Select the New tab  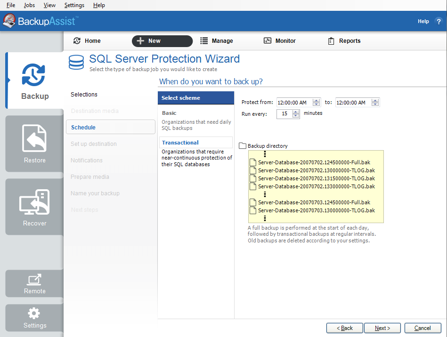[x=162, y=41]
